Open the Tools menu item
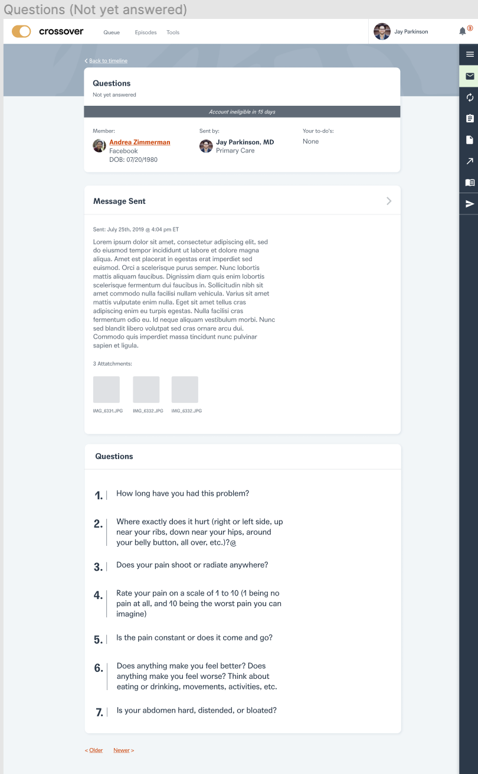478x774 pixels. [x=173, y=32]
